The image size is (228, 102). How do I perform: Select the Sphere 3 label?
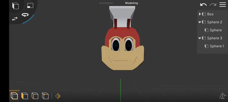[215, 38]
